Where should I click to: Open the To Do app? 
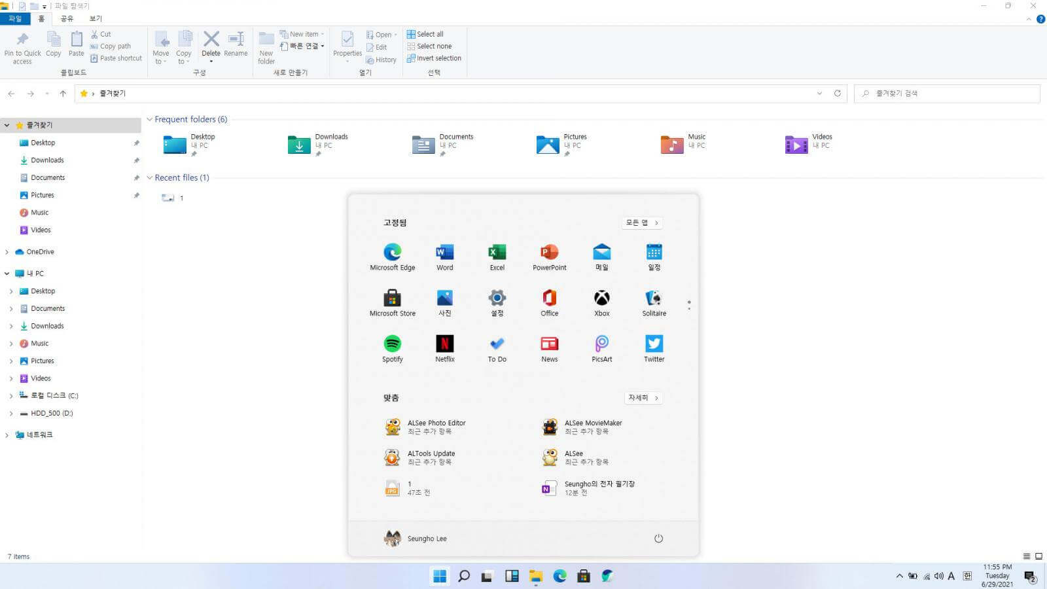pos(497,349)
